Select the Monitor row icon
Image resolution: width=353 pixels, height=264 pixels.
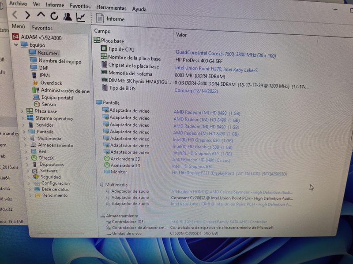[107, 172]
